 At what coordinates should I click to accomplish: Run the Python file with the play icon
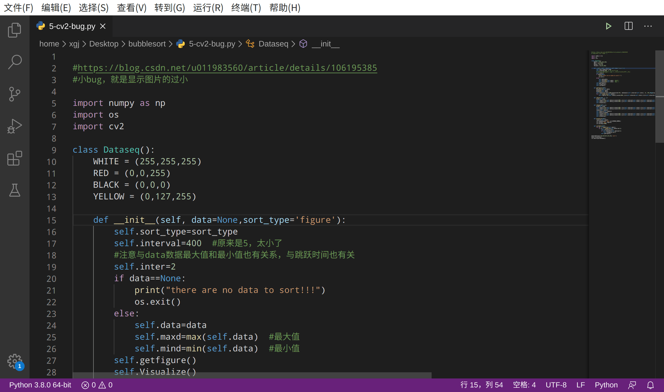click(609, 26)
